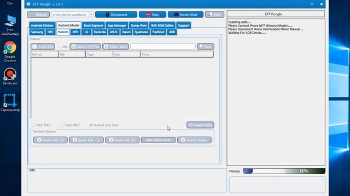Click the Time column header
This screenshot has width=350, height=196.
[x=177, y=54]
